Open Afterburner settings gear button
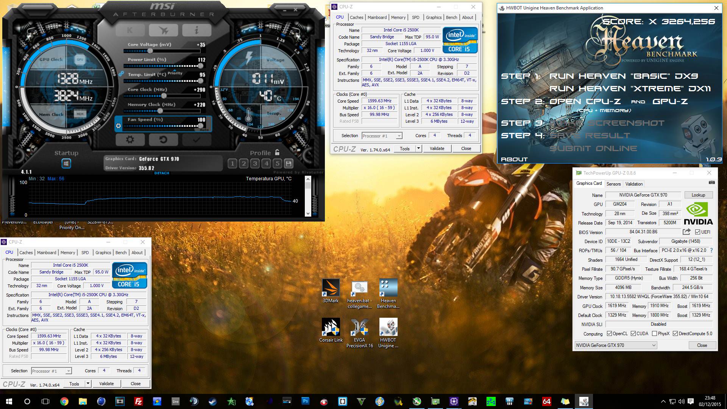The image size is (727, 409). 130,139
